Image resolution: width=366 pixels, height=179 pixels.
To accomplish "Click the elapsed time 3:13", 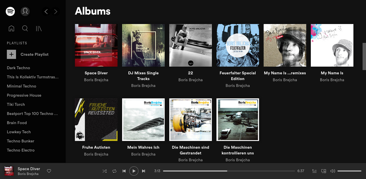I will (x=157, y=171).
